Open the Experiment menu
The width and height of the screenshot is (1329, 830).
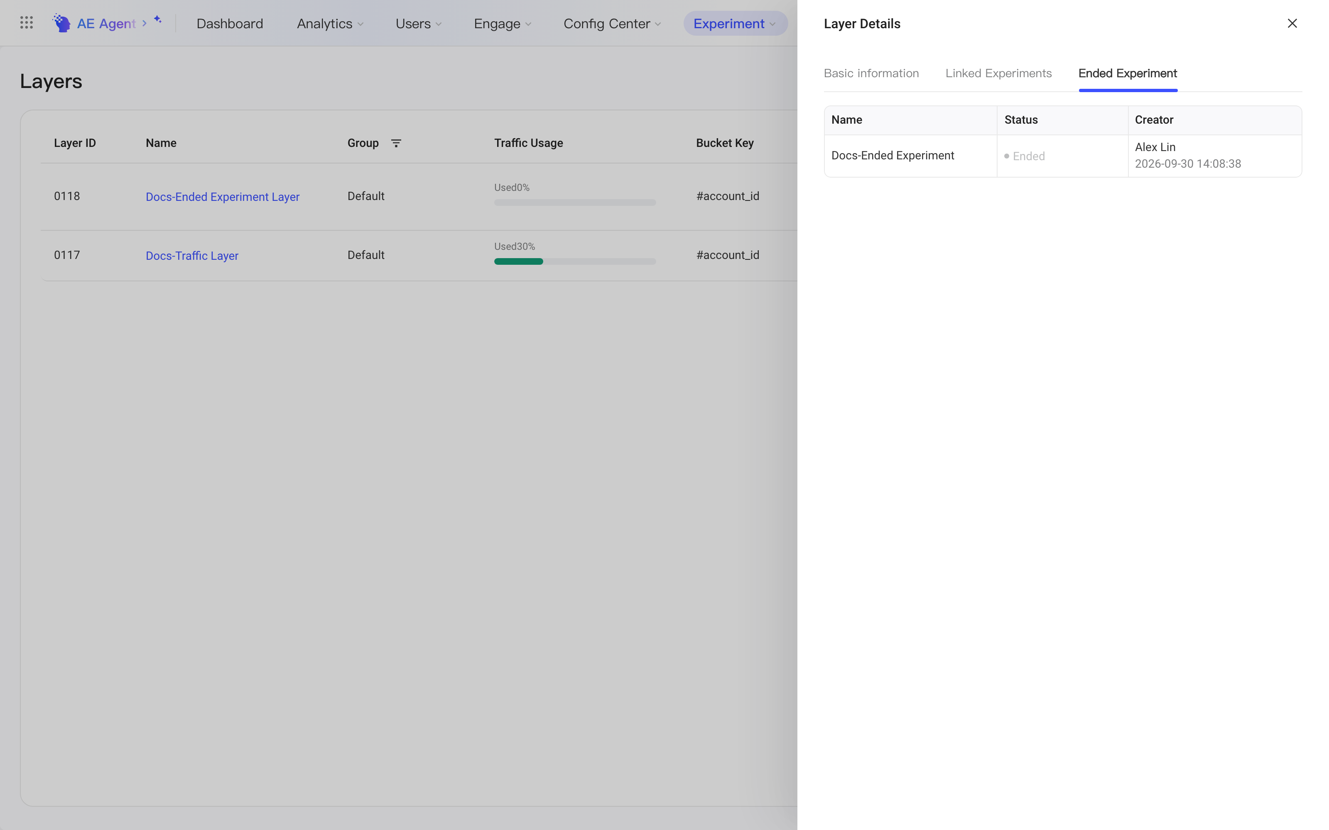point(736,24)
